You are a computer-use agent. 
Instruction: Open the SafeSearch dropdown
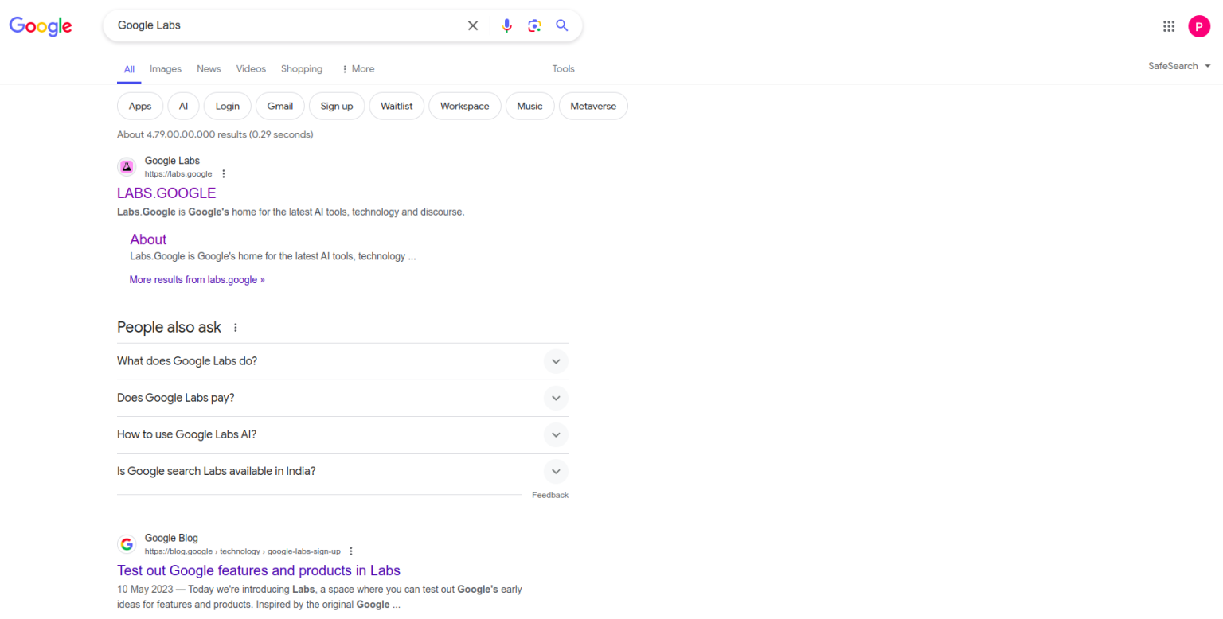click(1179, 66)
